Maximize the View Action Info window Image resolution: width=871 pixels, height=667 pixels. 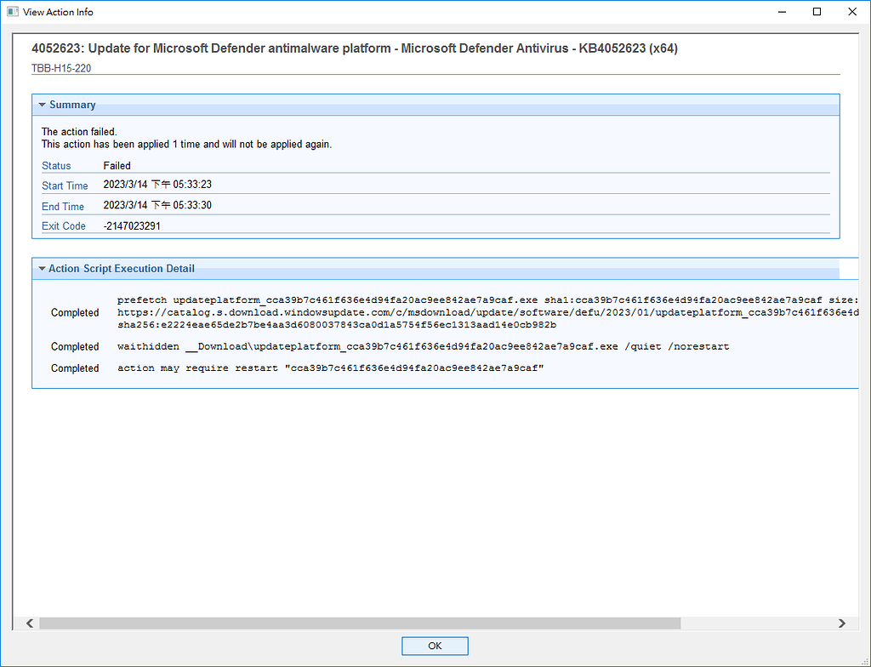817,11
